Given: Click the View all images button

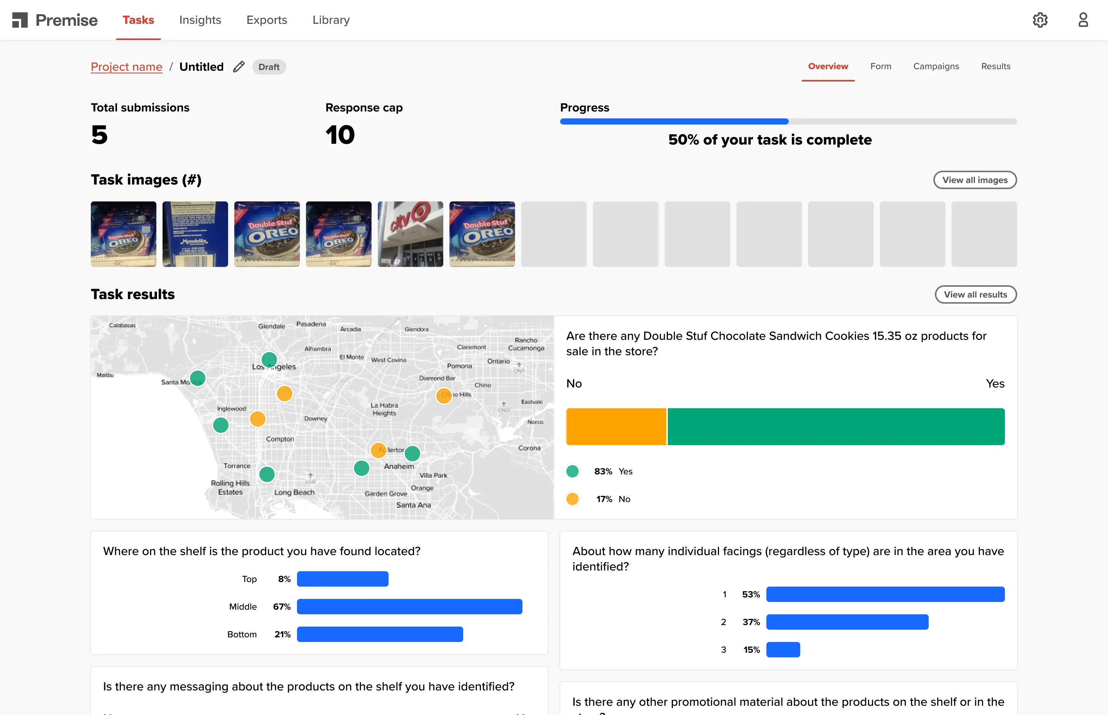Looking at the screenshot, I should 975,180.
